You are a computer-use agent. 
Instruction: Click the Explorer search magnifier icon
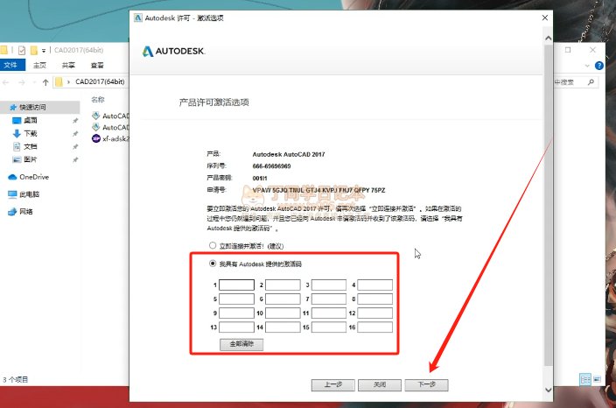(x=591, y=81)
